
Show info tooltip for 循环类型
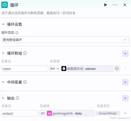pyautogui.click(x=17, y=33)
